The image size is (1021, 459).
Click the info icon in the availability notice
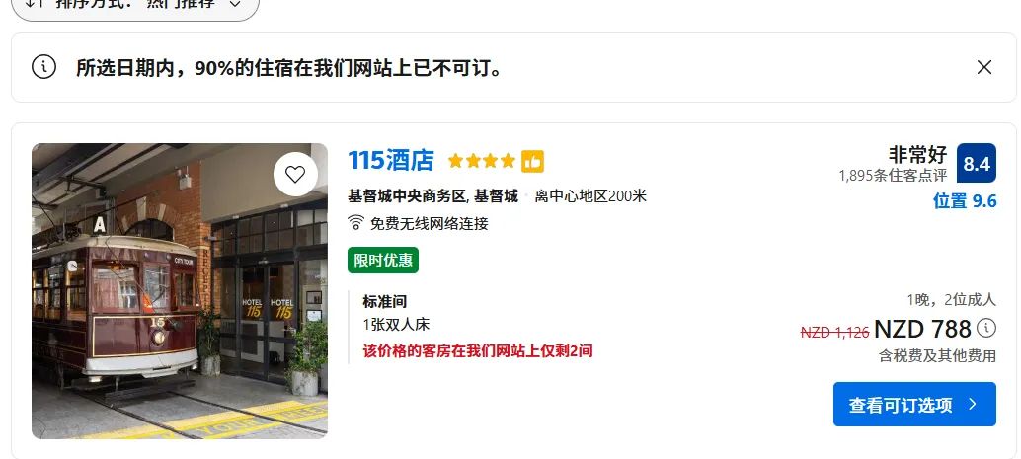pyautogui.click(x=43, y=67)
